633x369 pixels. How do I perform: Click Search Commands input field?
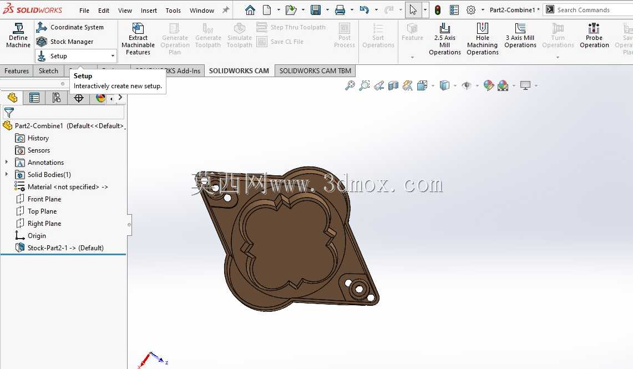coord(589,9)
